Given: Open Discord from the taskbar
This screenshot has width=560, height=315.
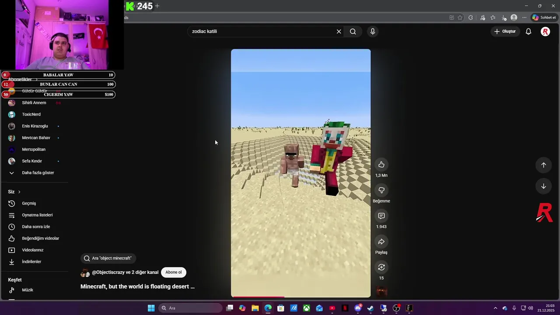Looking at the screenshot, I should 358,308.
